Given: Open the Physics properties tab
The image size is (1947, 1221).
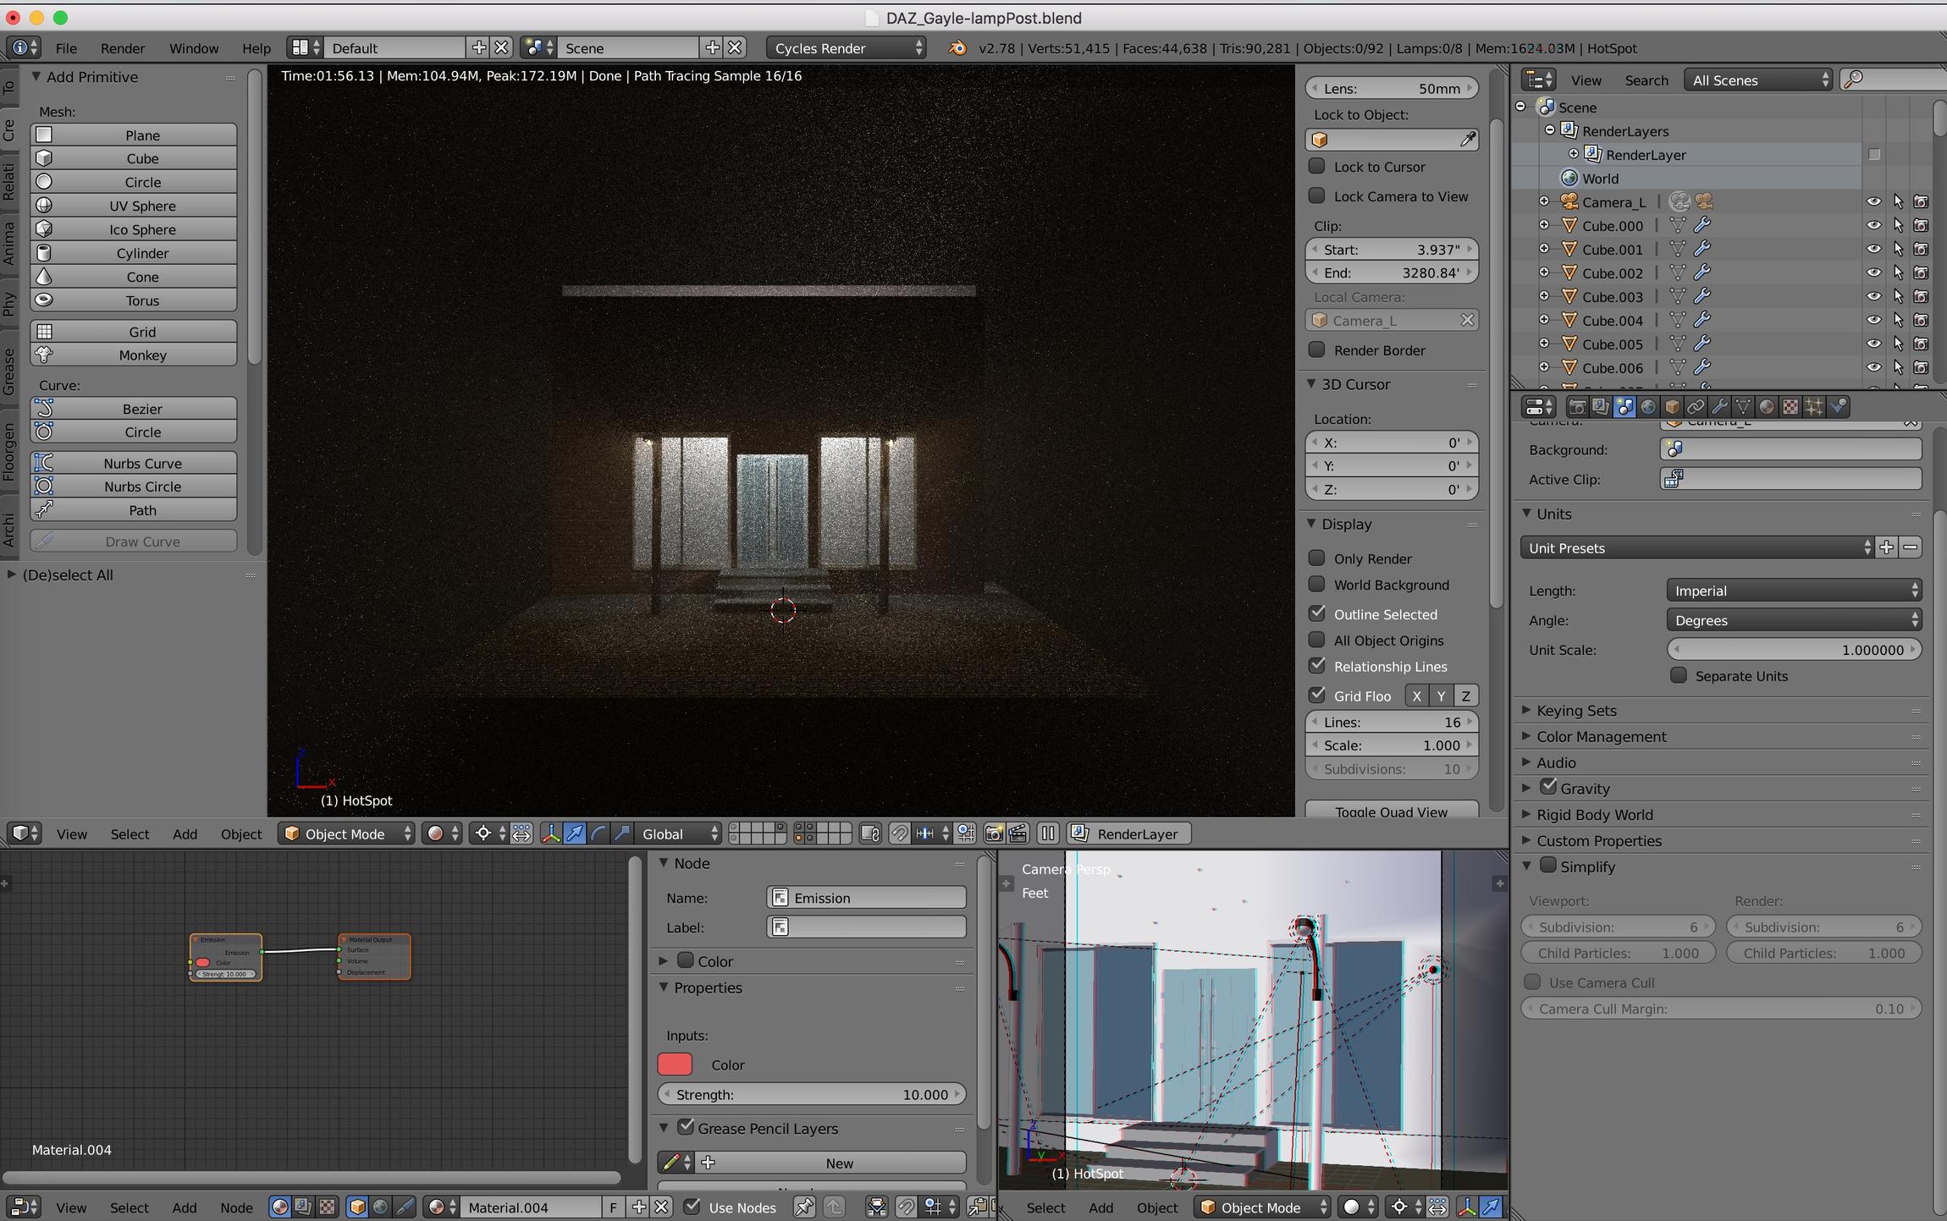Looking at the screenshot, I should coord(1838,407).
